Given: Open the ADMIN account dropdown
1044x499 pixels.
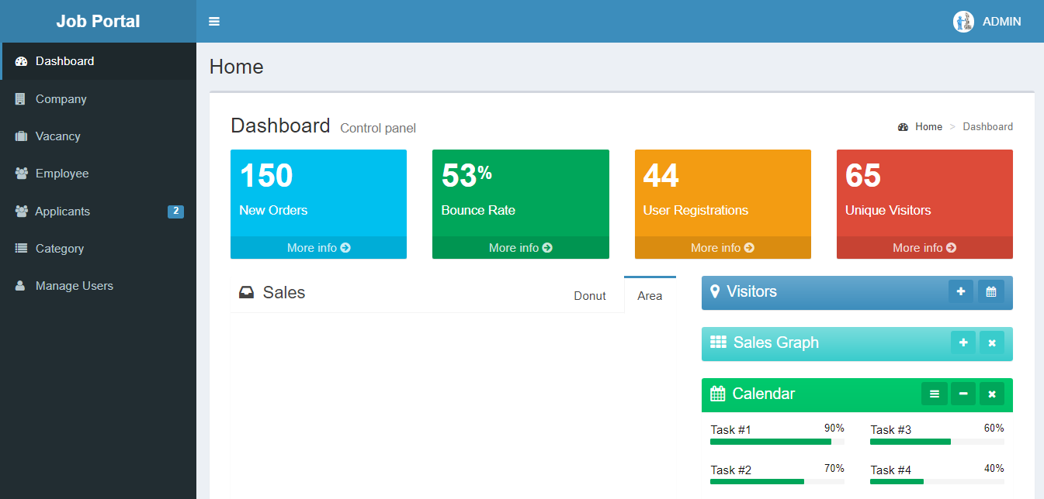Looking at the screenshot, I should click(x=987, y=21).
